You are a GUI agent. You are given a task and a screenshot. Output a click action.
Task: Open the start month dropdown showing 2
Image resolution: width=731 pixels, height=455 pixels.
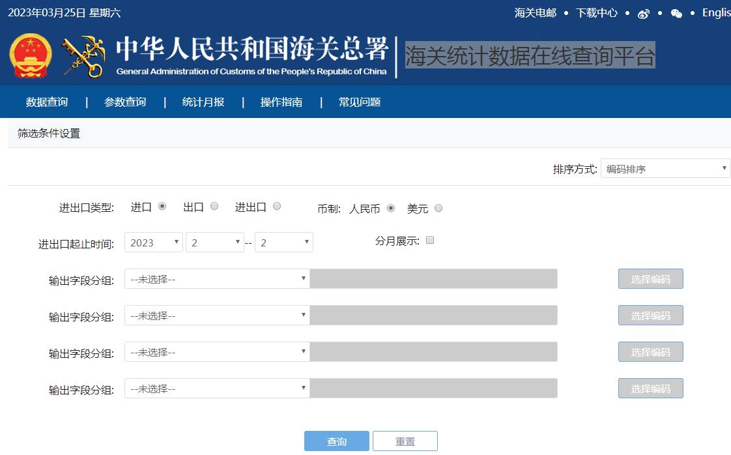coord(215,242)
